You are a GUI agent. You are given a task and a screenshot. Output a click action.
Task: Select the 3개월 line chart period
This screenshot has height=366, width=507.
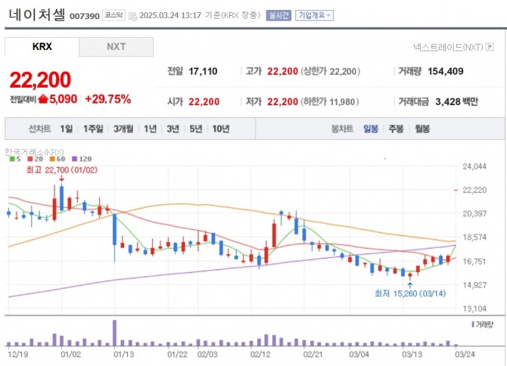click(123, 129)
